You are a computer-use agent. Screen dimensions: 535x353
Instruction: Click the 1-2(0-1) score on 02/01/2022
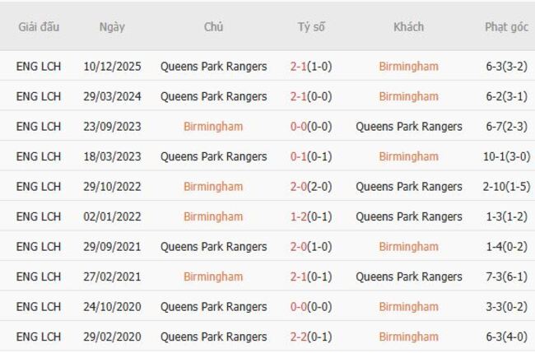pos(311,216)
